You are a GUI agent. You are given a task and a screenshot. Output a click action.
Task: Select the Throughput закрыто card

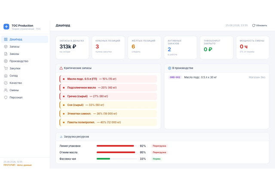[217, 48]
